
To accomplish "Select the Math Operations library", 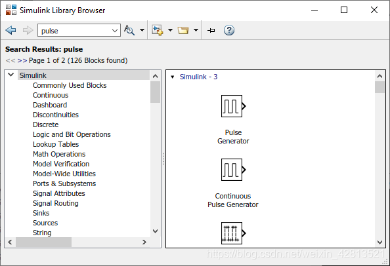I will click(x=59, y=154).
